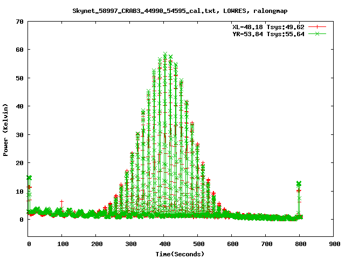This screenshot has height=259, width=345.
Task: Click the x-axis tick label 100
Action: [x=63, y=244]
